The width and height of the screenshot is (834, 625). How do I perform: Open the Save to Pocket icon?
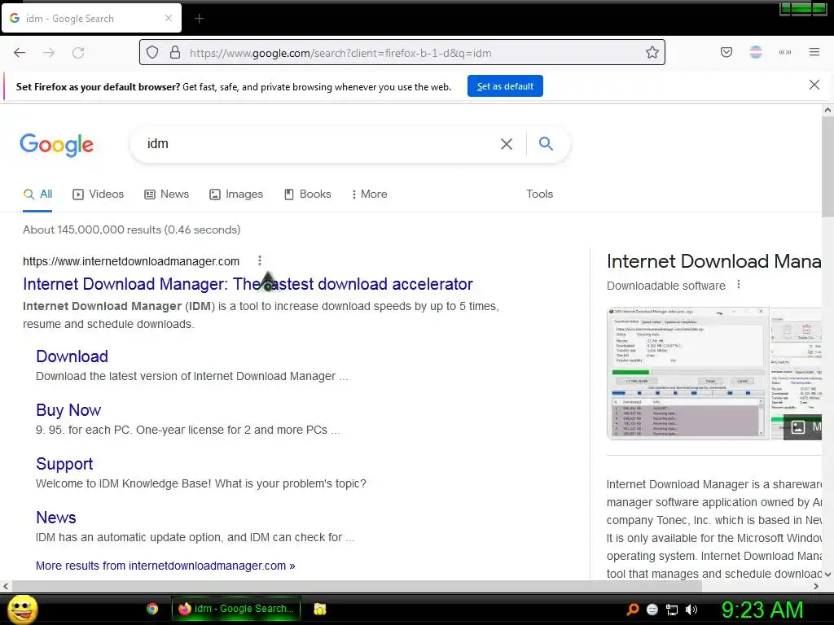tap(726, 52)
